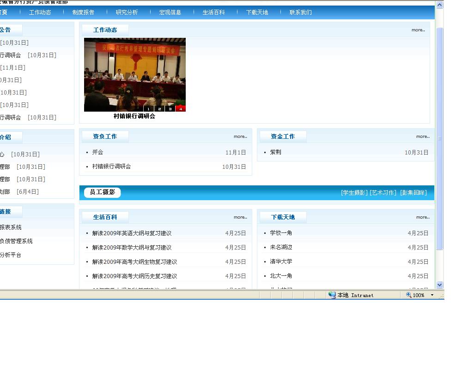Switch slideshow to image 2
Viewport: 462px width, 369px height.
point(159,109)
